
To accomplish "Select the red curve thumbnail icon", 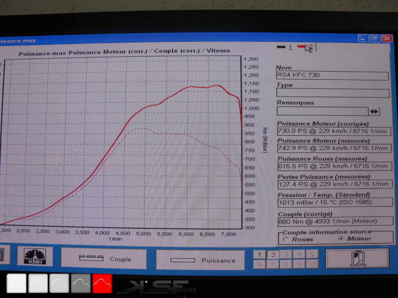I will pyautogui.click(x=102, y=283).
